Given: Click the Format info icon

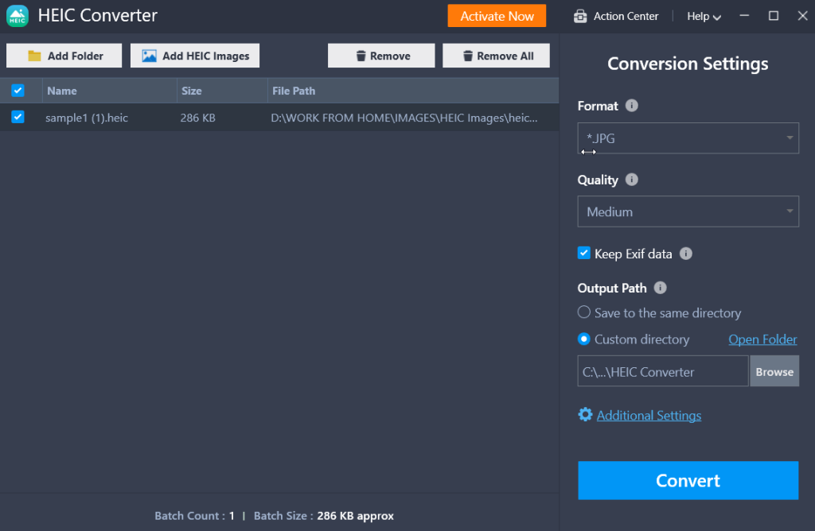Looking at the screenshot, I should (631, 106).
